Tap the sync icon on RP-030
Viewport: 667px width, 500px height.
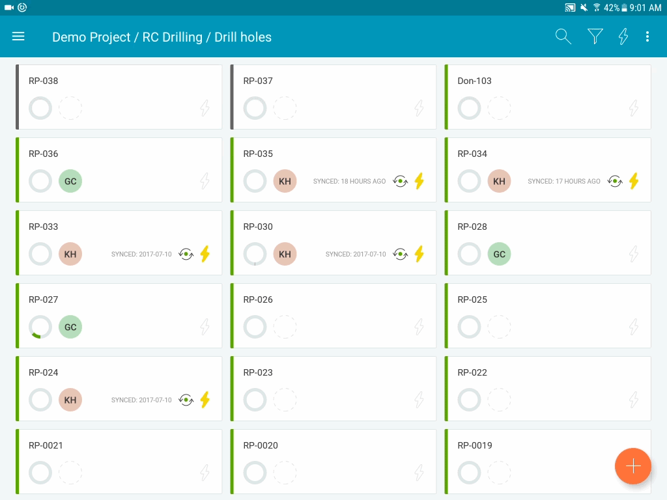(401, 255)
